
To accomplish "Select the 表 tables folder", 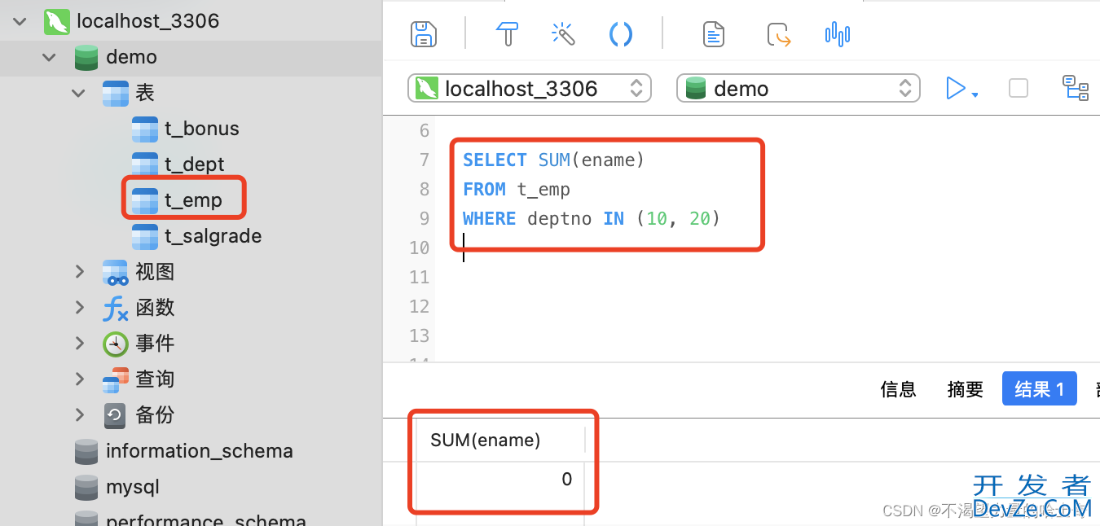I will click(x=145, y=93).
